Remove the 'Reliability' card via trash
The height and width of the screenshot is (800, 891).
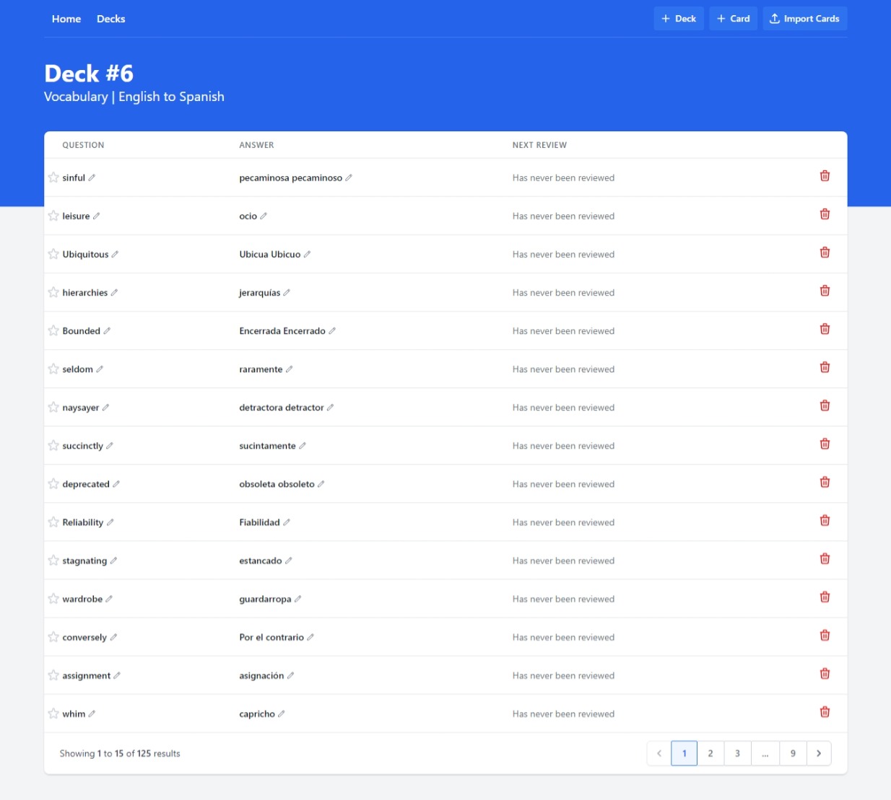click(x=825, y=520)
